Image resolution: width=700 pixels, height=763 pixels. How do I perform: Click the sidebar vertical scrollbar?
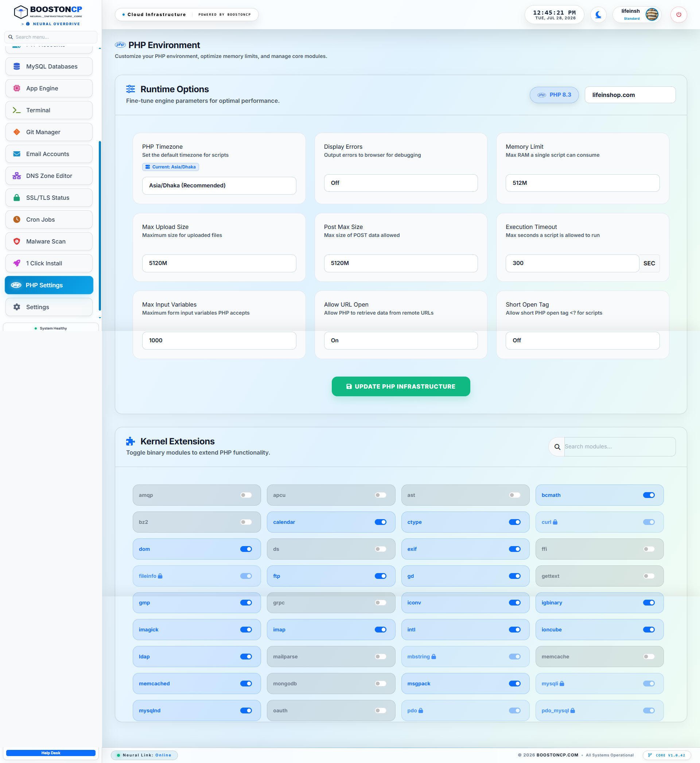click(x=100, y=226)
